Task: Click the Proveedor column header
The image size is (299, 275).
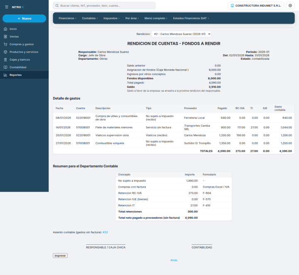Action: tap(190, 108)
